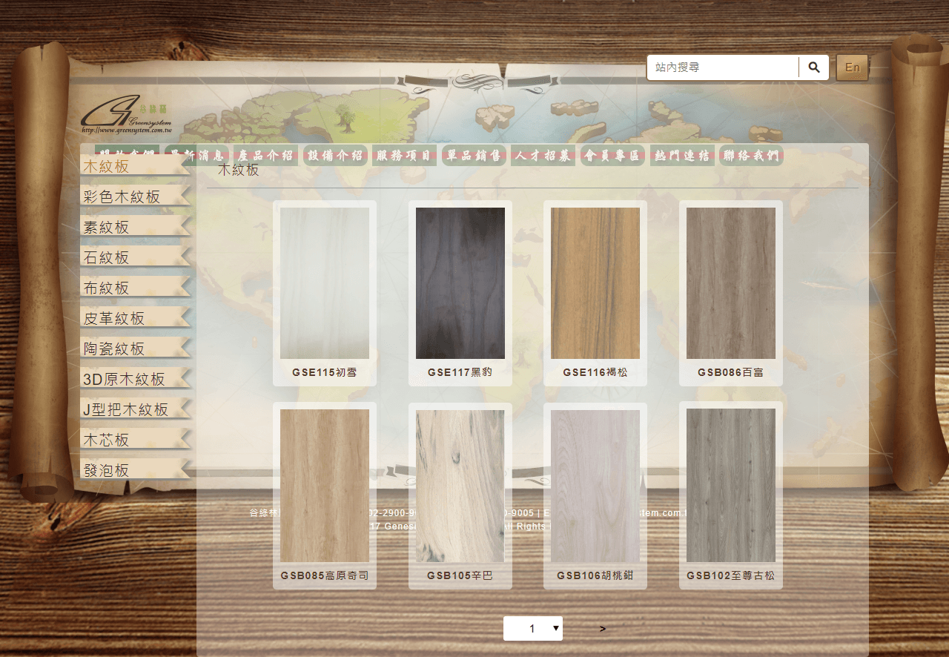Select 發泡板 category in sidebar

pos(135,470)
